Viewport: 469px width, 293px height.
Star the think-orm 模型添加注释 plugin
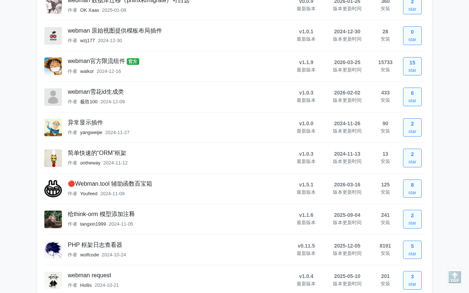click(x=412, y=219)
